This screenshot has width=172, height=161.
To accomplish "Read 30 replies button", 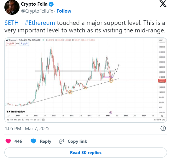I will [86, 153].
